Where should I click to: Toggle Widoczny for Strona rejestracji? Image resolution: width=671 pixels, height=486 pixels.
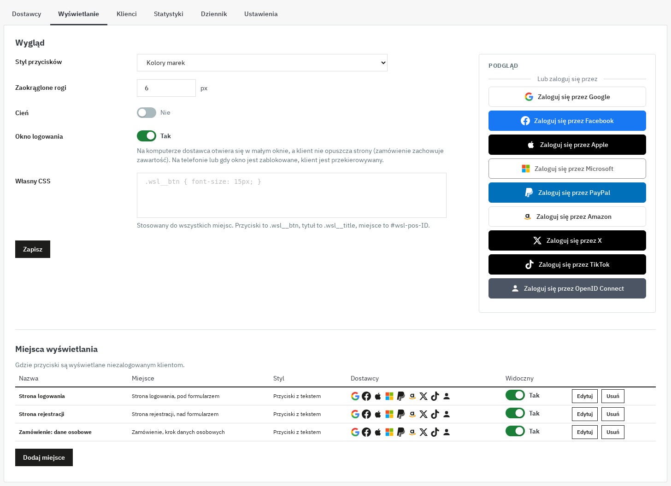515,413
